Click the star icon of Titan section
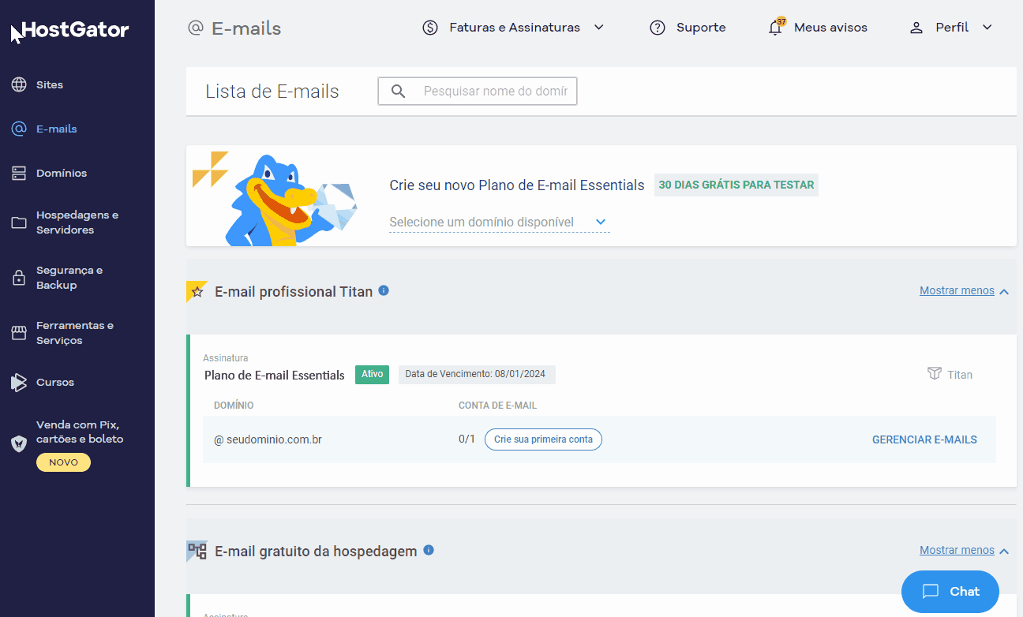 coord(197,292)
